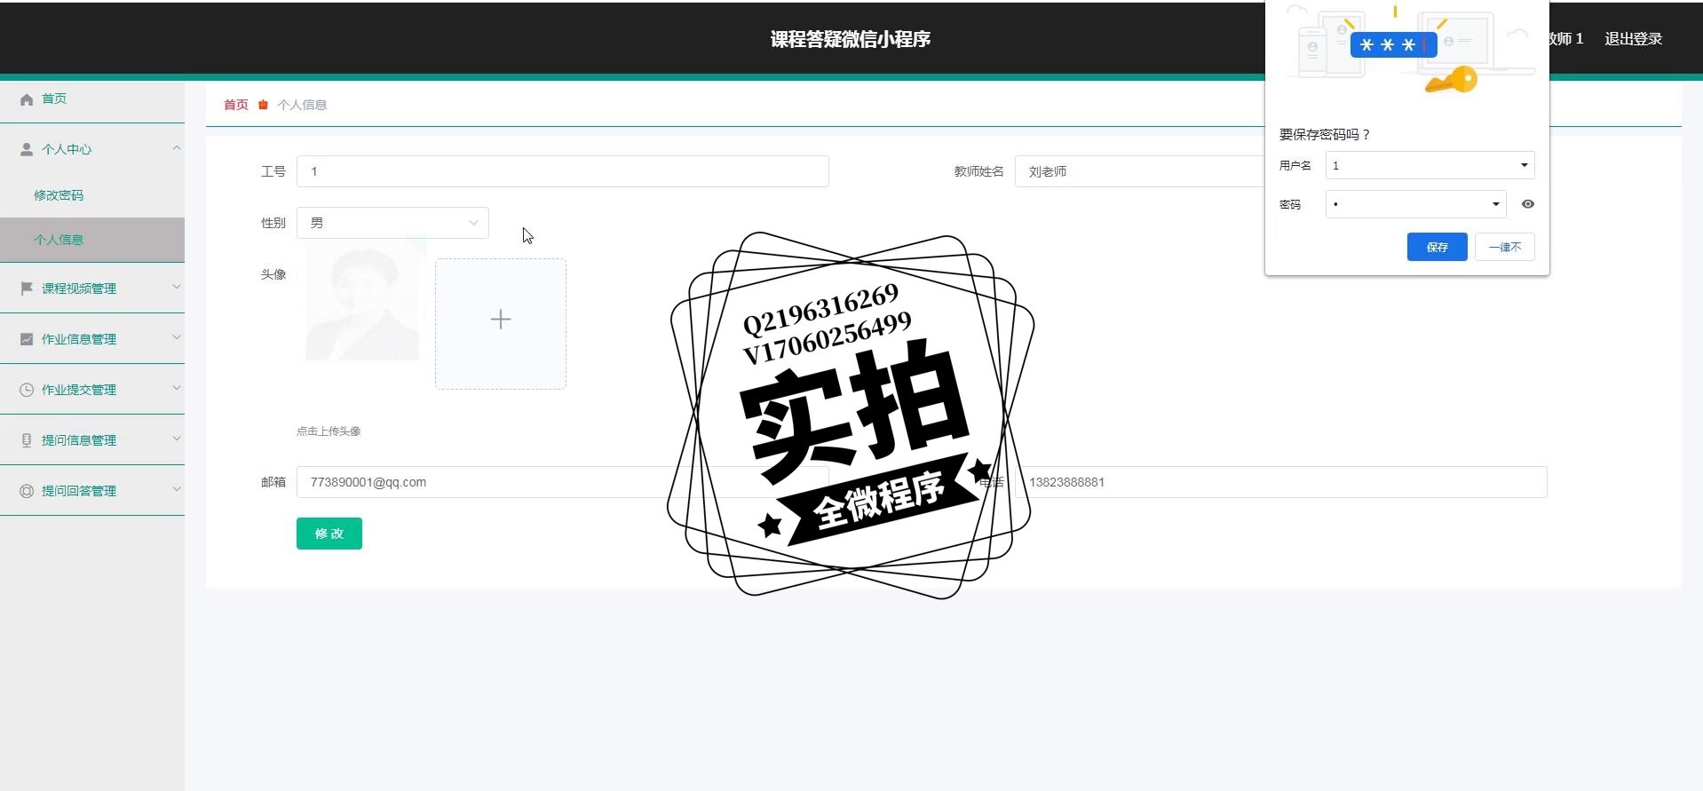Click the uploaded avatar thumbnail
Viewport: 1703px width, 791px height.
tap(362, 302)
